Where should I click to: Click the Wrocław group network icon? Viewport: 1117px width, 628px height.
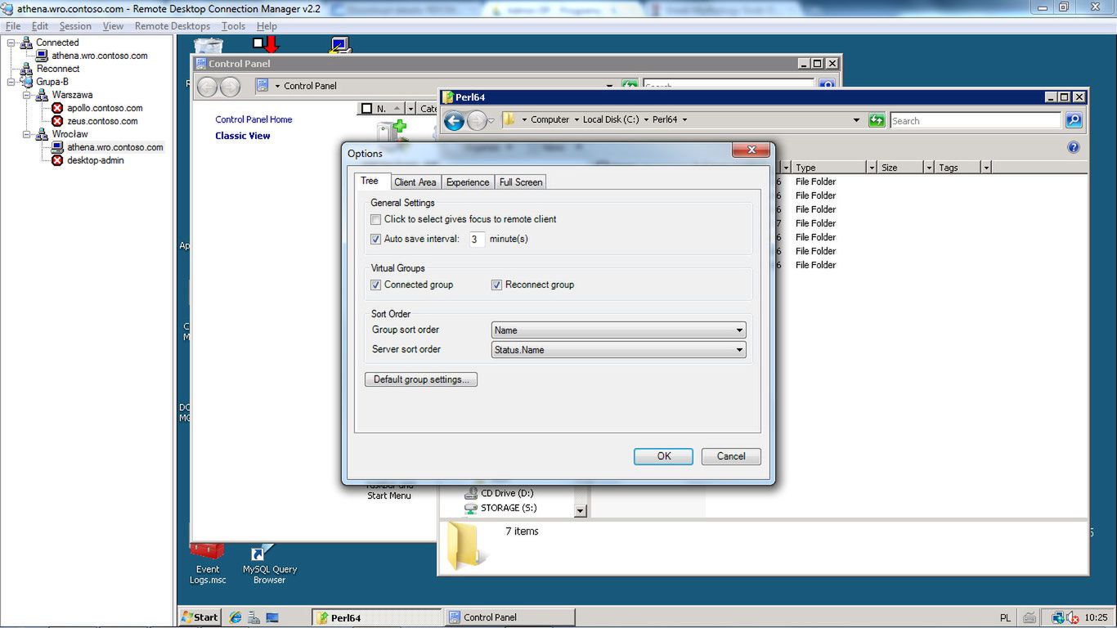tap(42, 134)
